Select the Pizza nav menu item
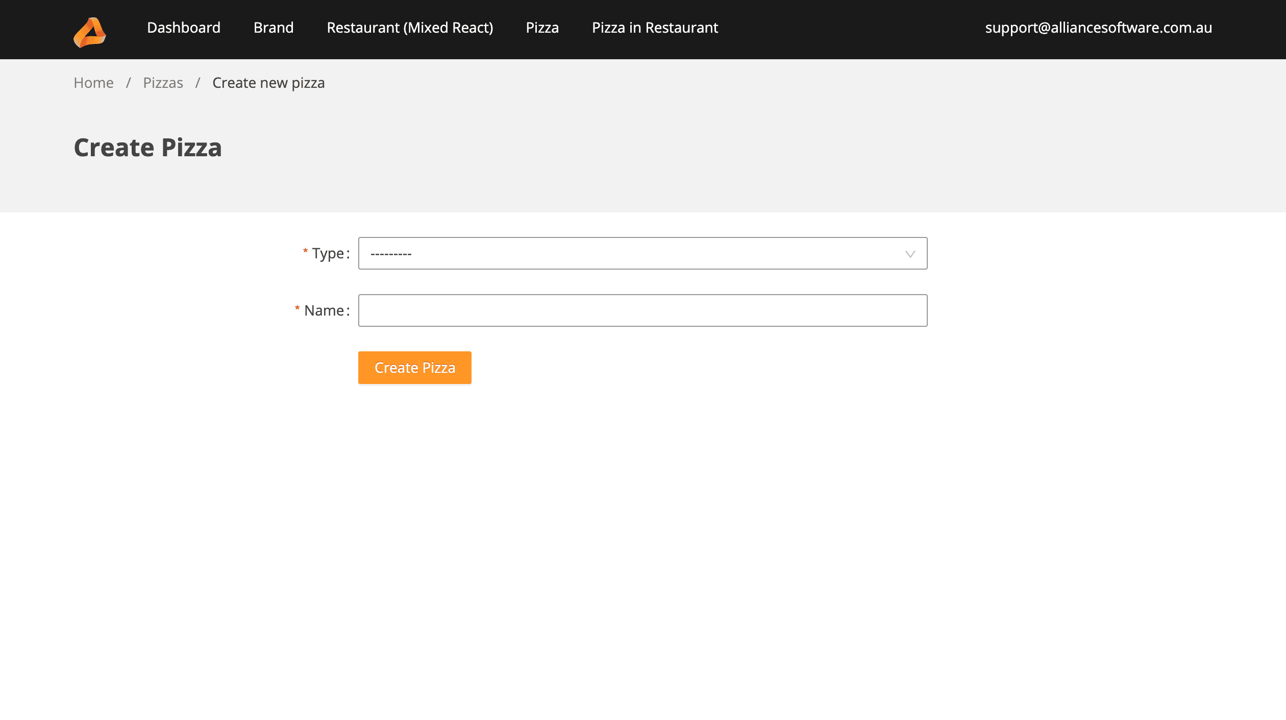The height and width of the screenshot is (720, 1286). click(x=542, y=28)
